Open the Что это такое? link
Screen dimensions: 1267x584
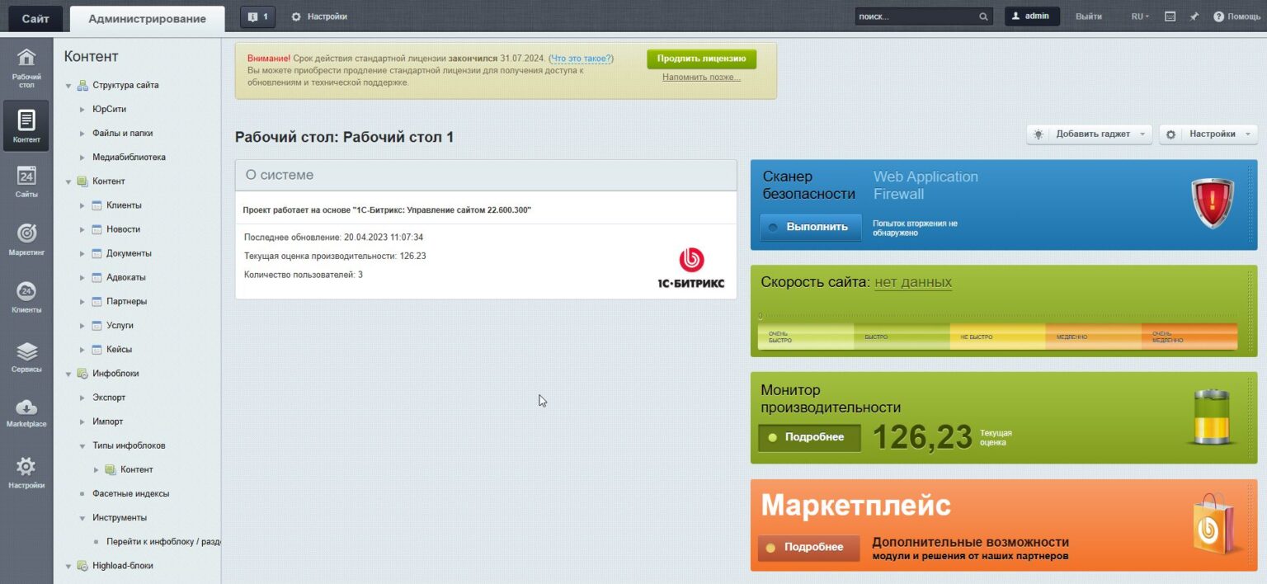point(582,59)
